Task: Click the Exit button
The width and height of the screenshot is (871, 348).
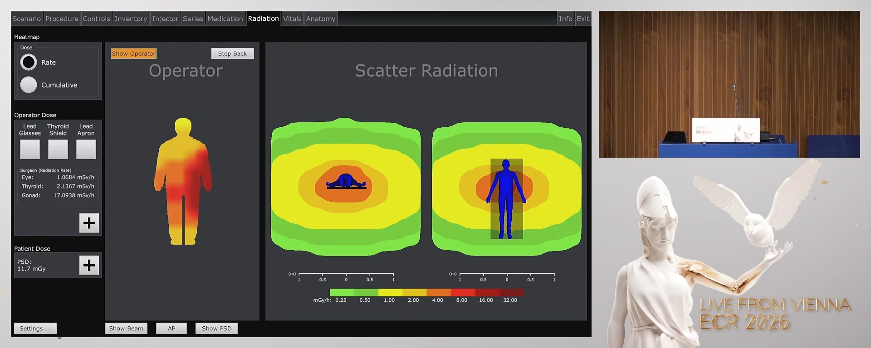Action: [583, 19]
